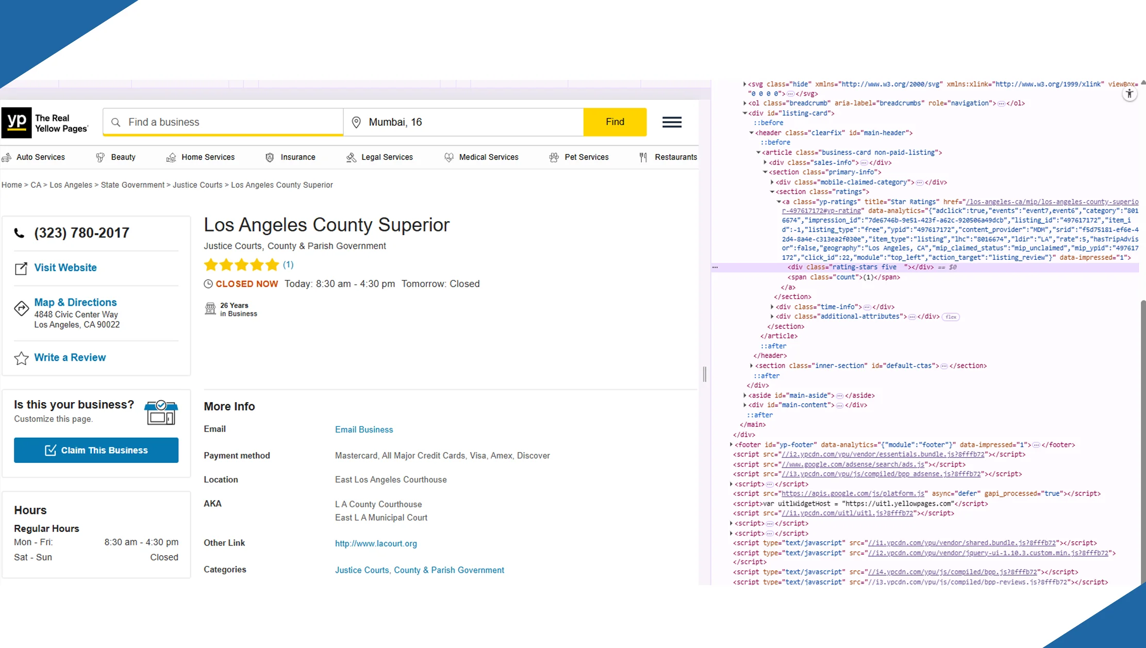1146x648 pixels.
Task: Click the review count (1) link
Action: pyautogui.click(x=288, y=264)
